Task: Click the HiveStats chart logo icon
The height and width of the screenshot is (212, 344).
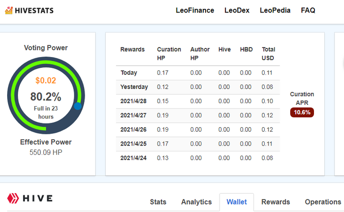Action: click(x=9, y=10)
